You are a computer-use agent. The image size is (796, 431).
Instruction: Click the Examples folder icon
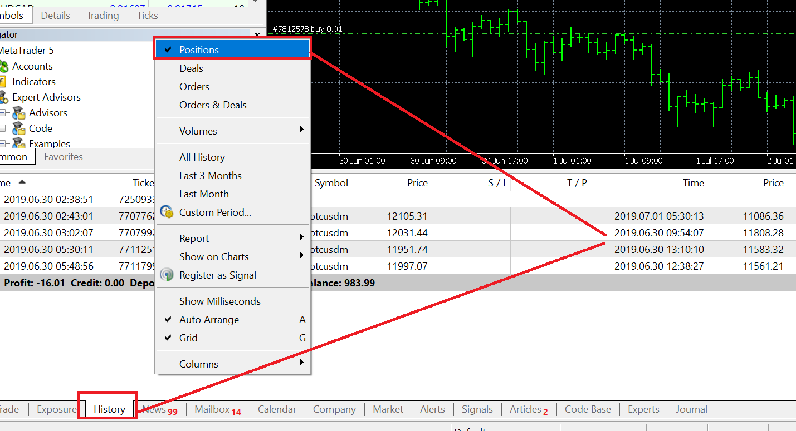[x=19, y=143]
